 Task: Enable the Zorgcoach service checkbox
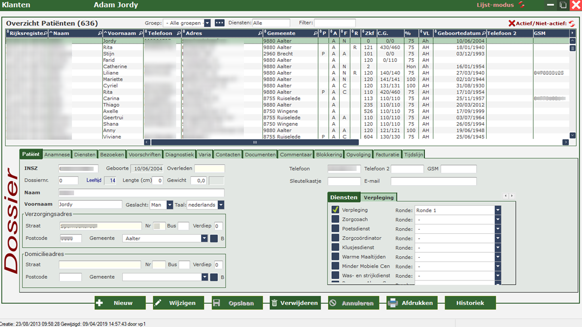[x=335, y=220]
